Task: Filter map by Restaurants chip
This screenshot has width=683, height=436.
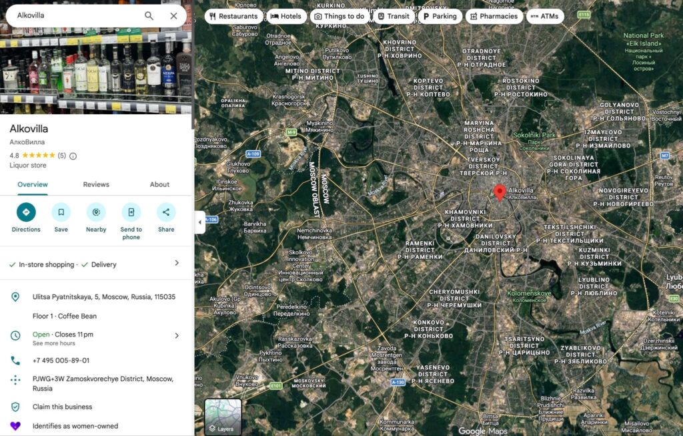Action: pyautogui.click(x=233, y=16)
